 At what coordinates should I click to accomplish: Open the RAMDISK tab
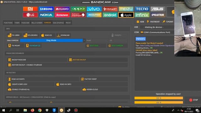tap(47, 23)
